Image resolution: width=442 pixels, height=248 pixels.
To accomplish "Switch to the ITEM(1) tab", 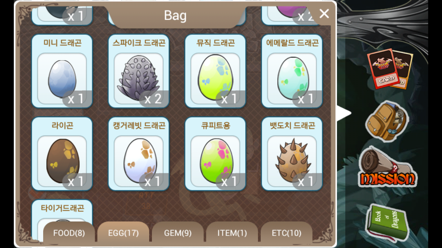I will [x=232, y=233].
